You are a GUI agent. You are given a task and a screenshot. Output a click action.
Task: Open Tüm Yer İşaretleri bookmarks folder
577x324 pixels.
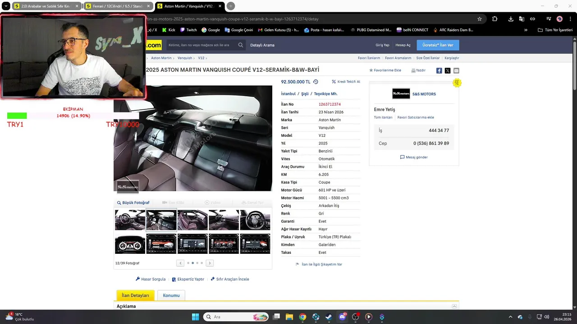pyautogui.click(x=555, y=30)
